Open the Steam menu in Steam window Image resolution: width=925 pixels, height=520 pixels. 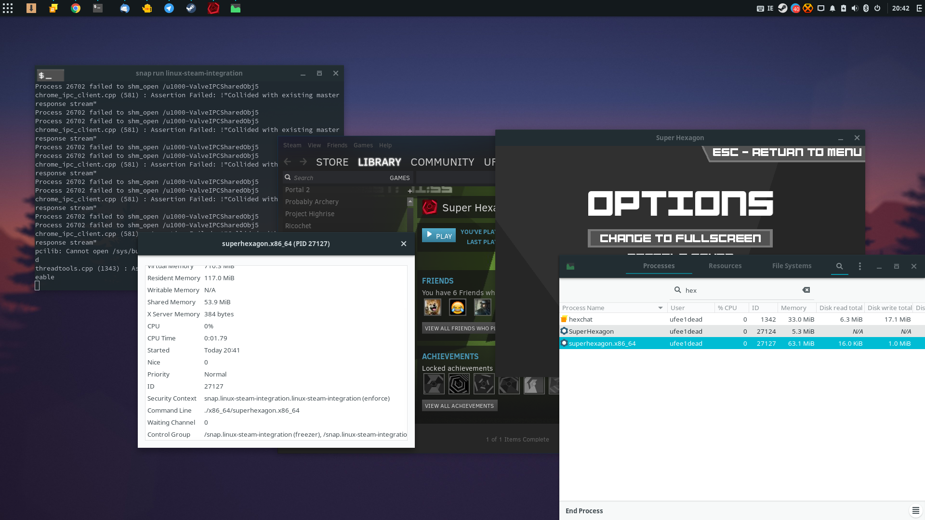point(292,145)
